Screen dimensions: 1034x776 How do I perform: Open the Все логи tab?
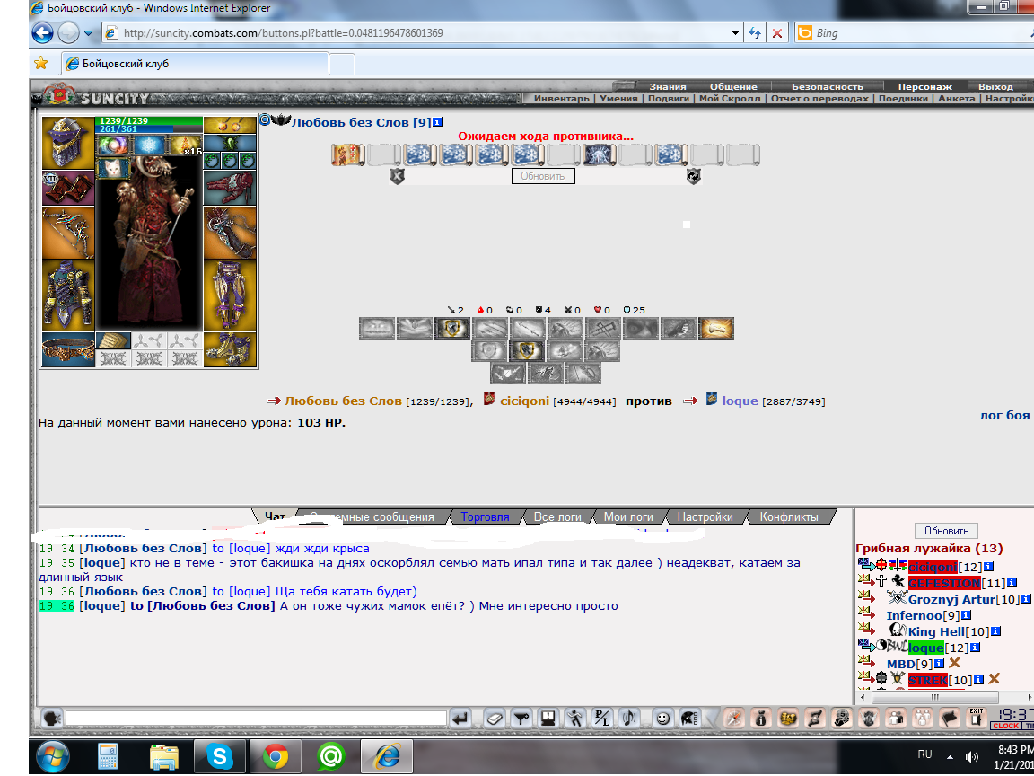tap(558, 516)
